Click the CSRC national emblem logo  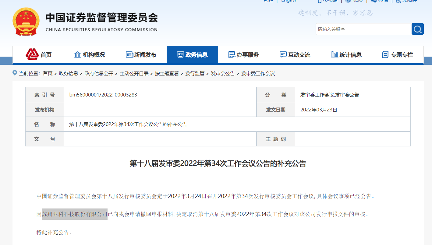(x=26, y=22)
